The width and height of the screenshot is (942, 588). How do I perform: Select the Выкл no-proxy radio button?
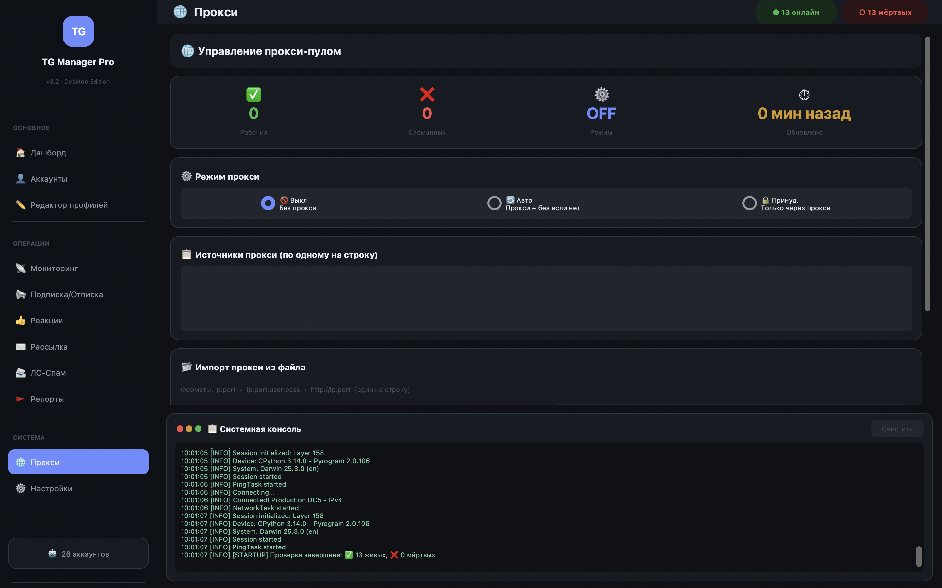click(268, 203)
